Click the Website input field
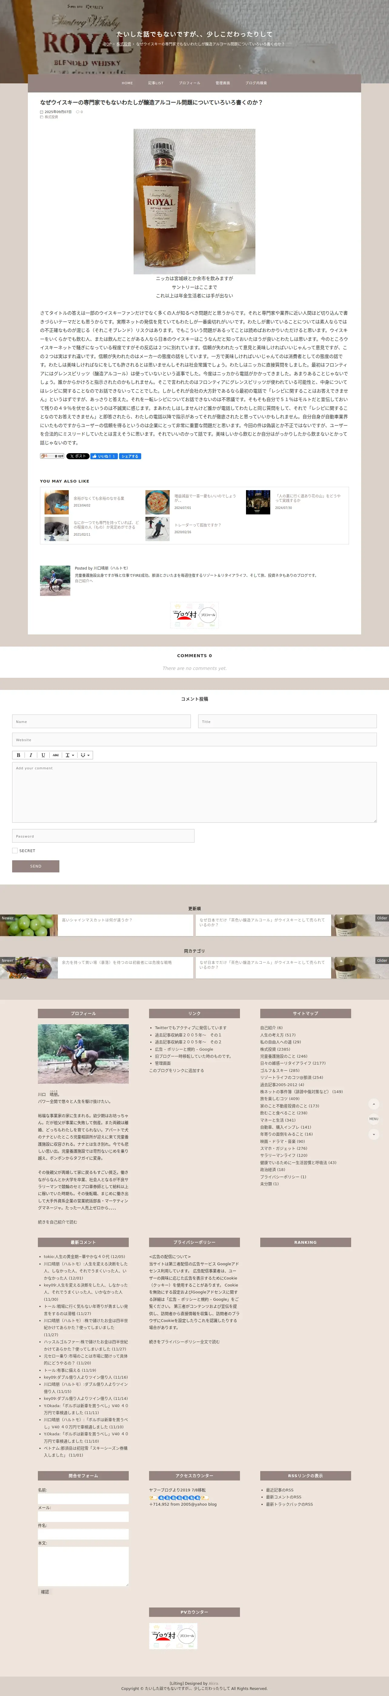The height and width of the screenshot is (1696, 389). [x=194, y=739]
